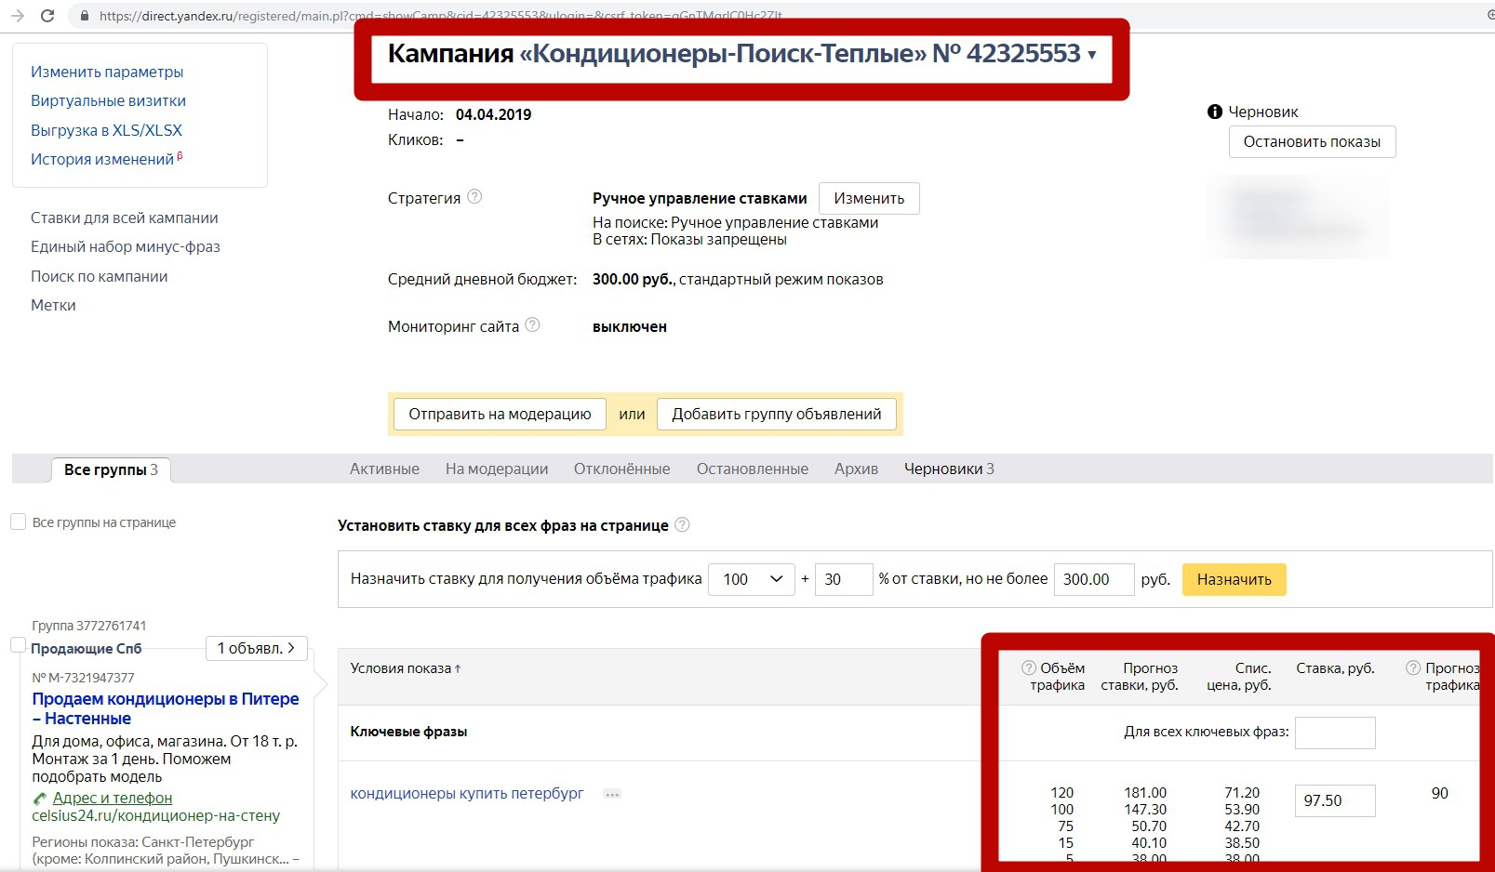Image resolution: width=1495 pixels, height=872 pixels.
Task: Click the browser reload icon
Action: (47, 15)
